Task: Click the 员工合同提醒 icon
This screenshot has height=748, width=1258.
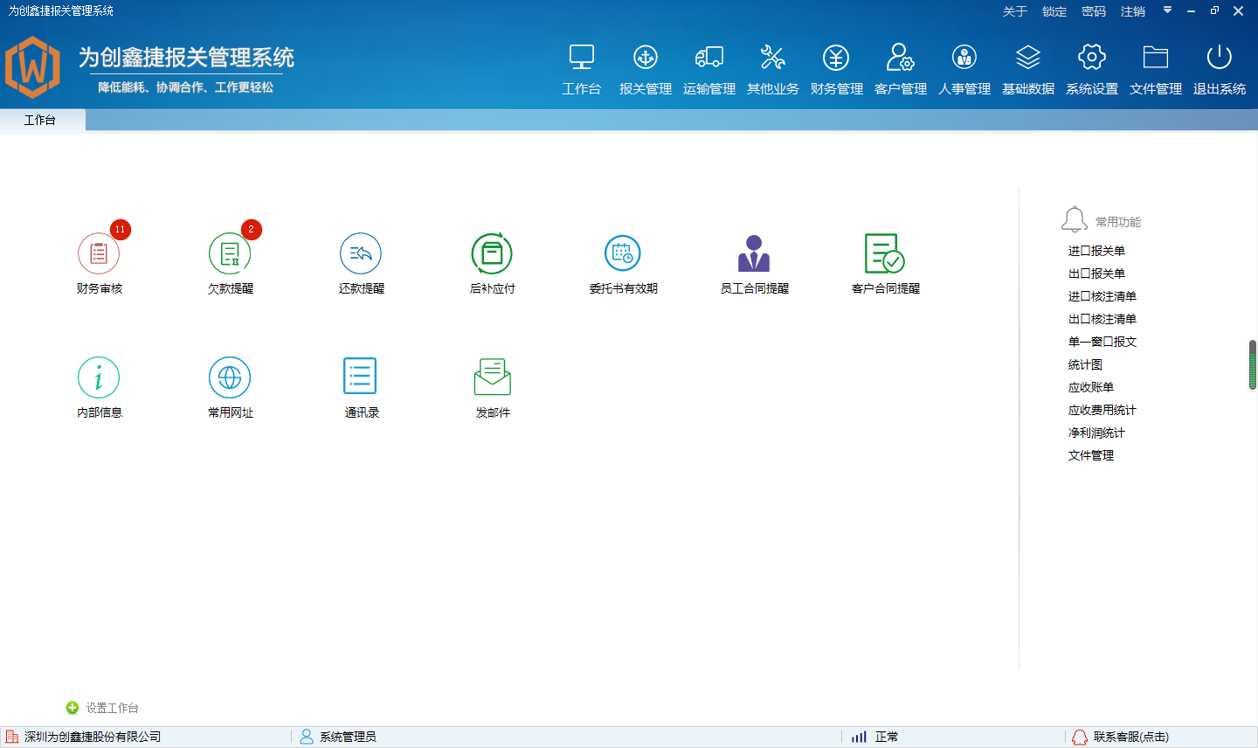Action: click(x=754, y=254)
